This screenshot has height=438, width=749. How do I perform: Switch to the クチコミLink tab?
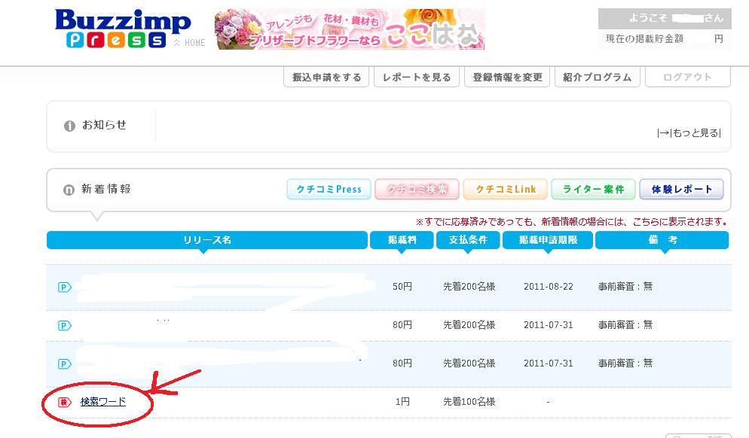point(505,190)
